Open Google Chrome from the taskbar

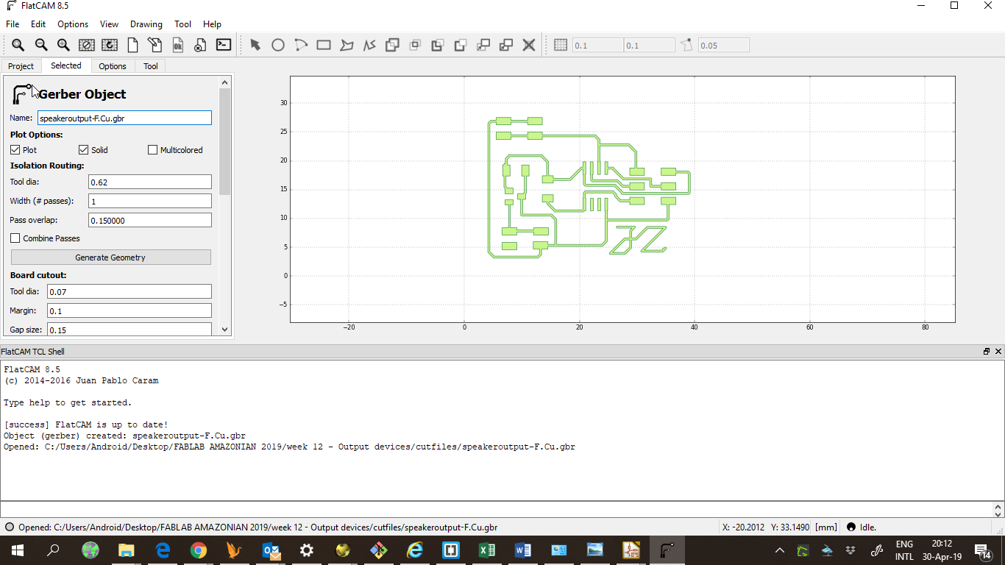(x=199, y=550)
